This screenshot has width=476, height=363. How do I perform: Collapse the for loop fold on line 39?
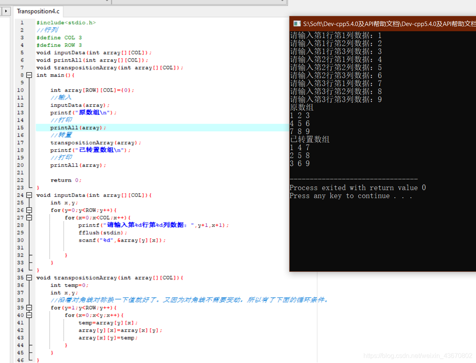29,307
